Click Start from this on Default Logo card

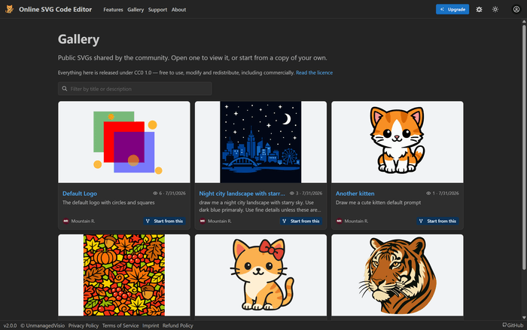(x=164, y=221)
